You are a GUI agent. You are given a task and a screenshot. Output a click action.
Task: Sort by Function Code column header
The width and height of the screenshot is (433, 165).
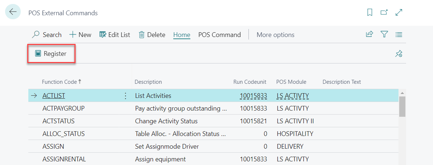pos(60,82)
